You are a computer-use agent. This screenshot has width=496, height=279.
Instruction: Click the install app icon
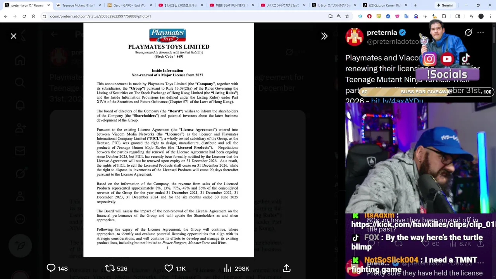tap(330, 16)
